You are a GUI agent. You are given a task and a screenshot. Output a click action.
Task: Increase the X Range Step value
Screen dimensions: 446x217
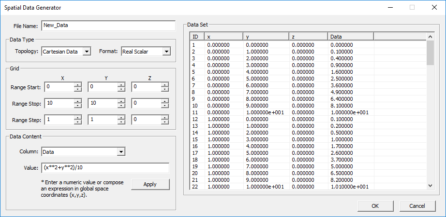tap(77, 118)
